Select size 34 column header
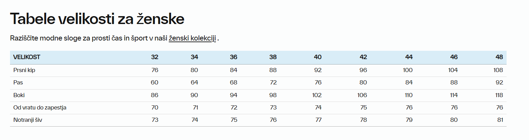Viewport: 529px width, 140px height. pos(194,57)
